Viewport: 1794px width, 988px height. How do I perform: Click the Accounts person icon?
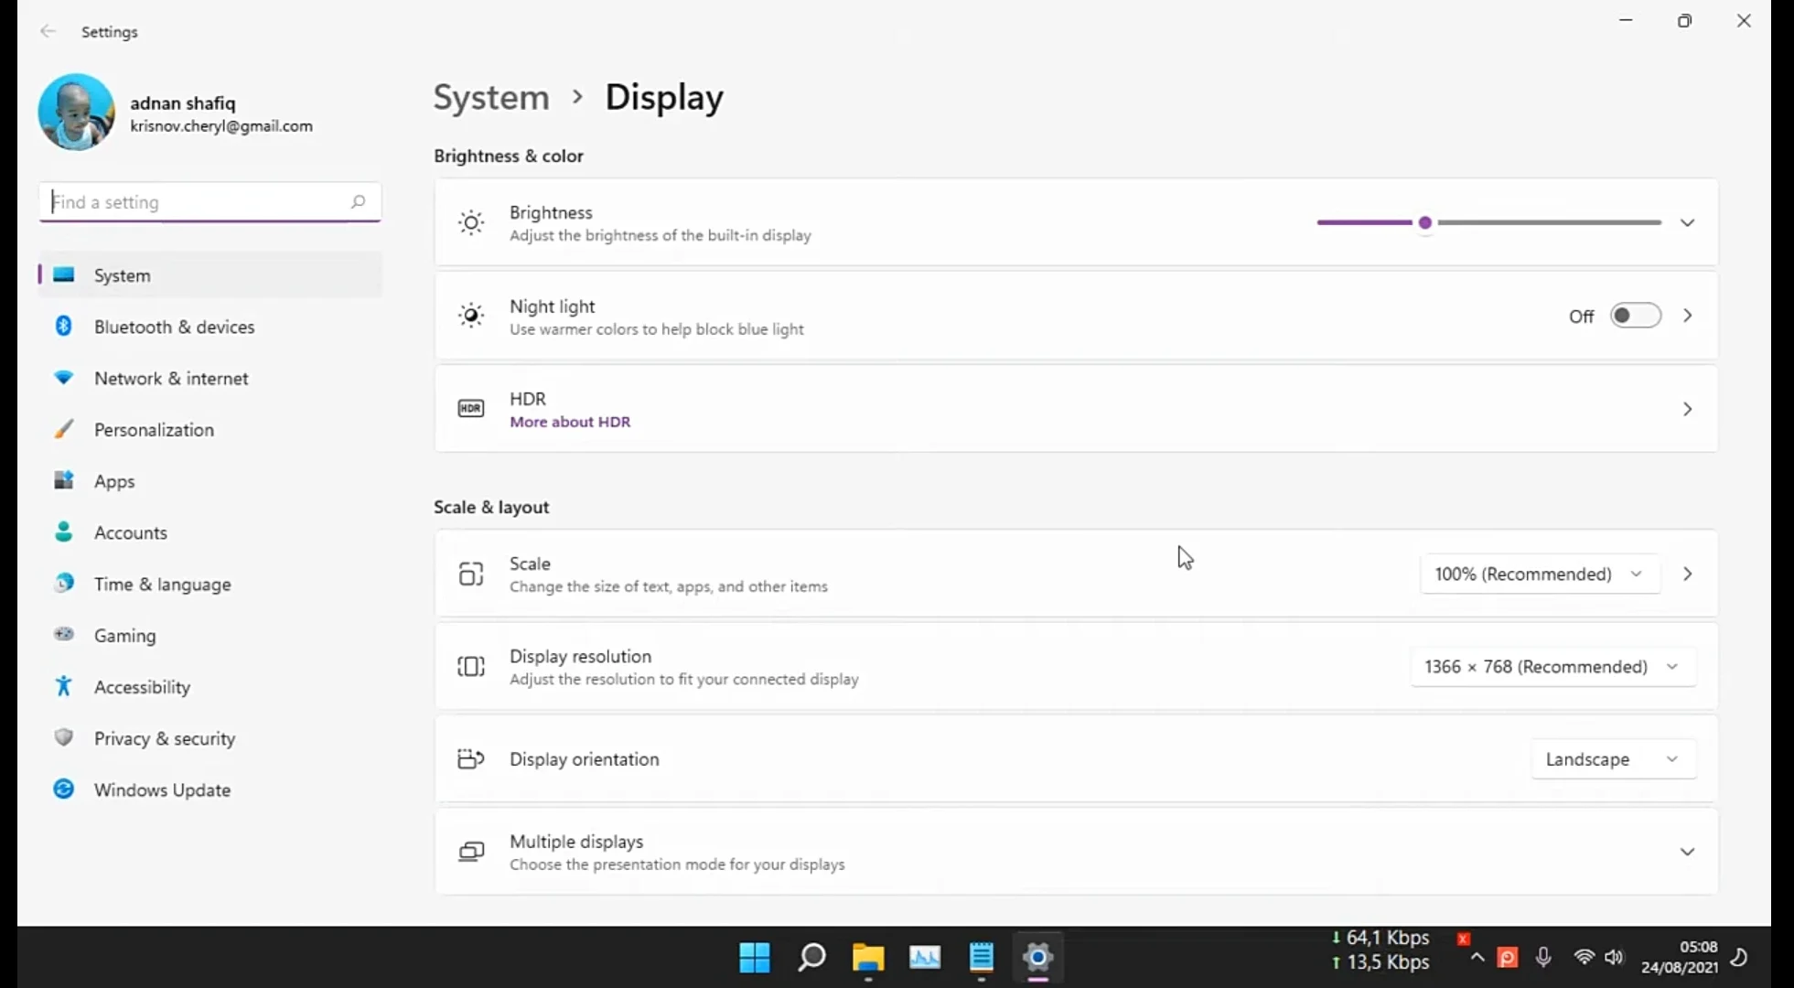tap(63, 532)
